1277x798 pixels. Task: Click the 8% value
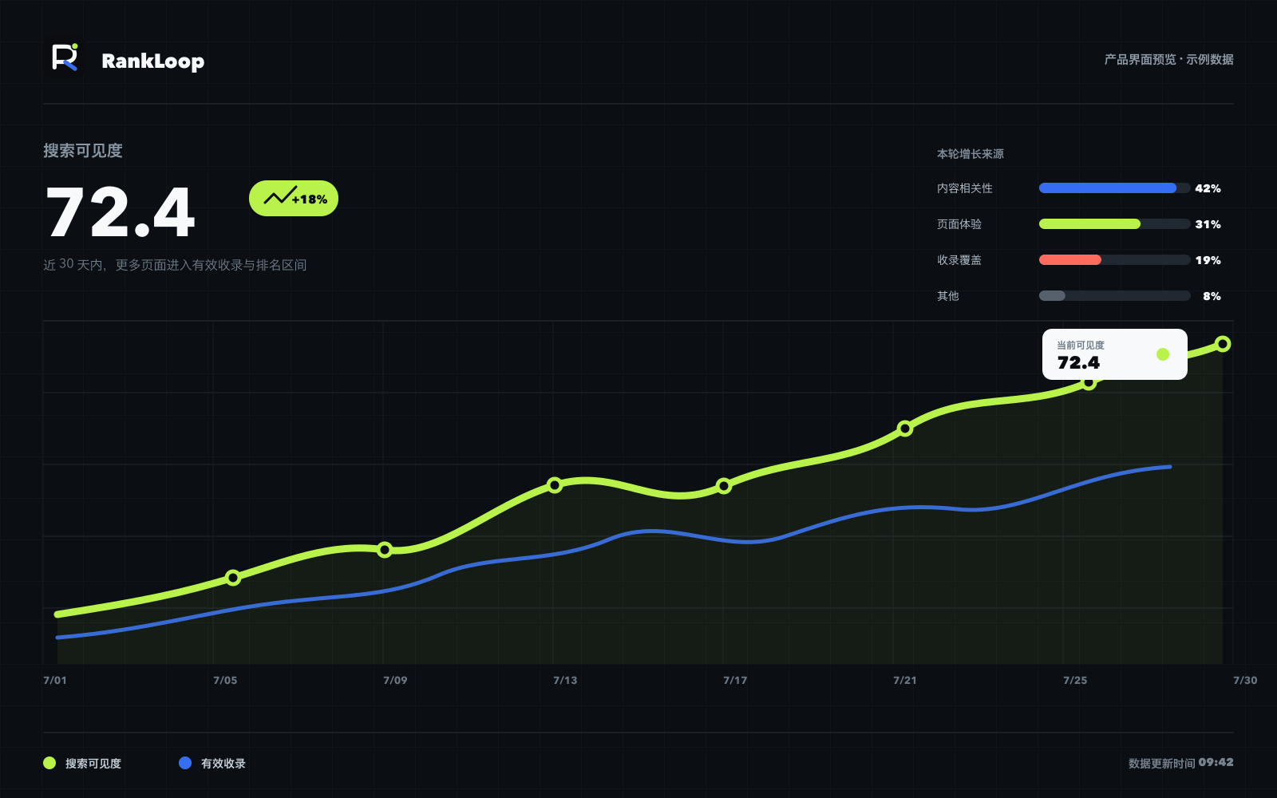pyautogui.click(x=1212, y=296)
